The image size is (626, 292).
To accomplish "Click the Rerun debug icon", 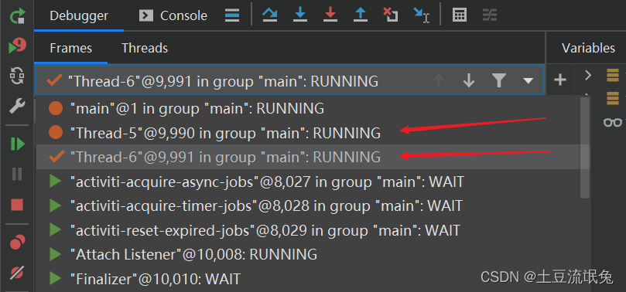I will (17, 16).
